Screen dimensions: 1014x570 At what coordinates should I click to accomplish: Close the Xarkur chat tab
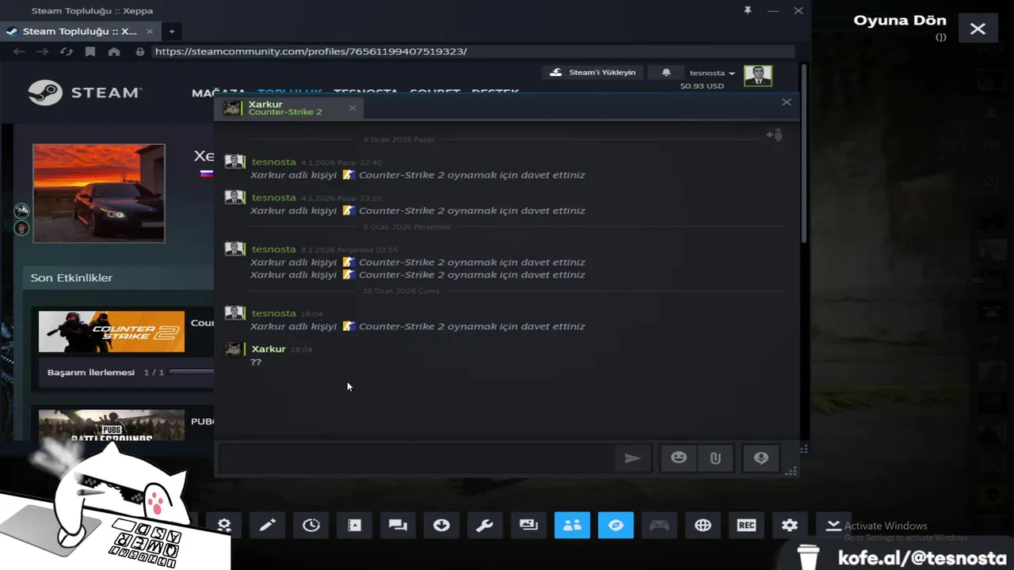(x=352, y=108)
